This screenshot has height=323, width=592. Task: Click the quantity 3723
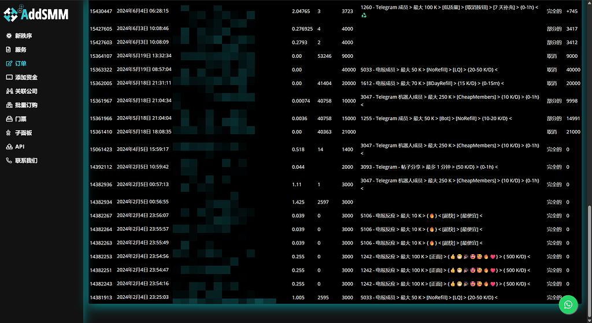tap(347, 12)
